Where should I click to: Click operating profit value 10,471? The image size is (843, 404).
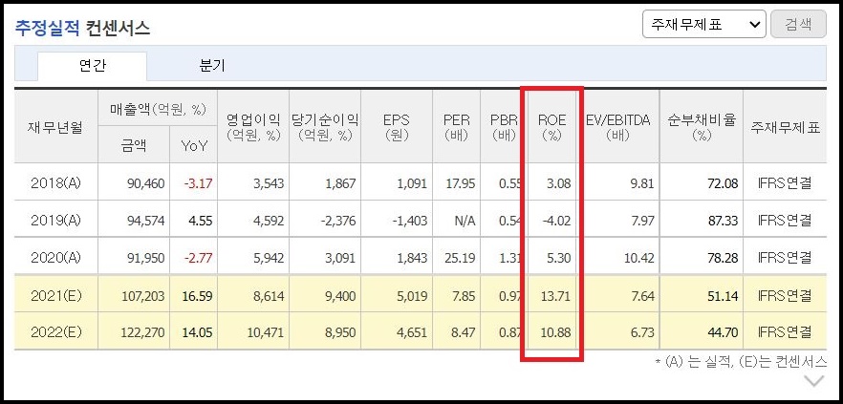(x=265, y=332)
